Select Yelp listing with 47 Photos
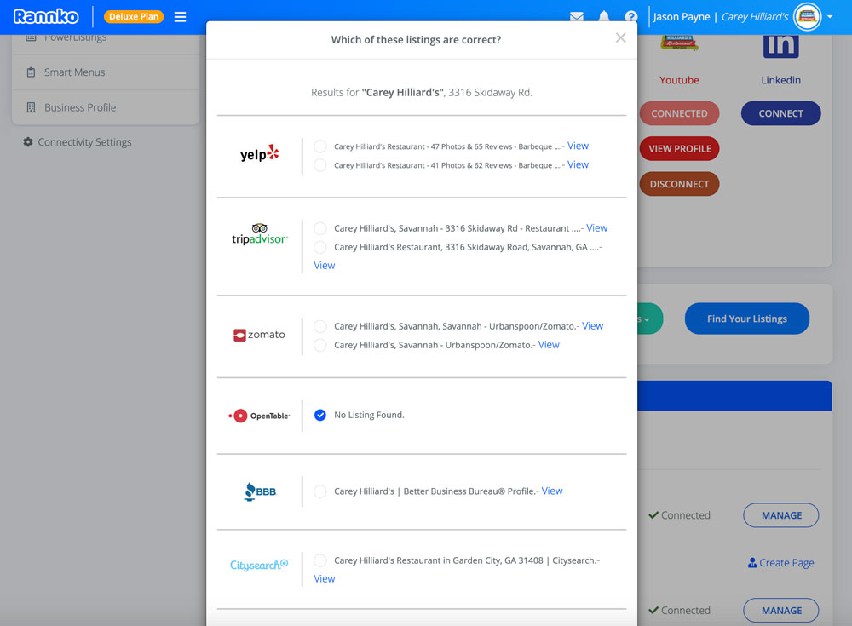 (x=320, y=146)
